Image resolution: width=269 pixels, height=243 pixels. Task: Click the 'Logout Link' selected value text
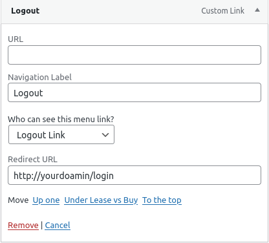point(41,135)
